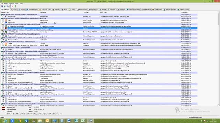Uncheck the Cover Designer context menu checkbox
The height and width of the screenshot is (123, 220).
click(3, 79)
